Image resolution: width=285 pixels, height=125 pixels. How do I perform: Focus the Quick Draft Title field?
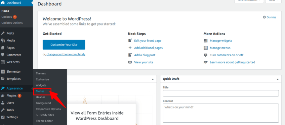click(221, 93)
